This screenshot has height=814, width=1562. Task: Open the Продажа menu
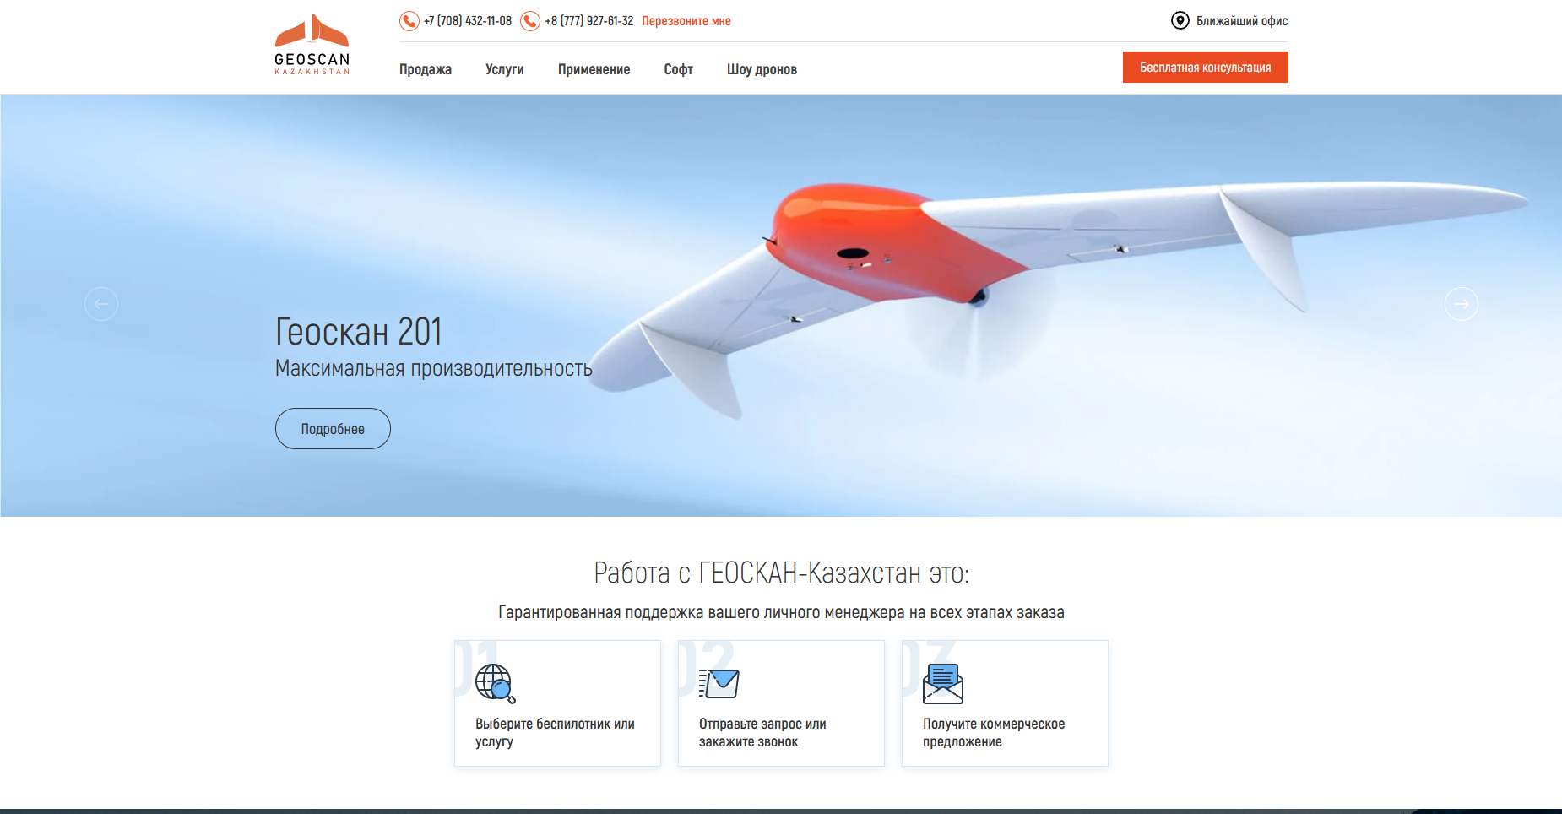426,69
